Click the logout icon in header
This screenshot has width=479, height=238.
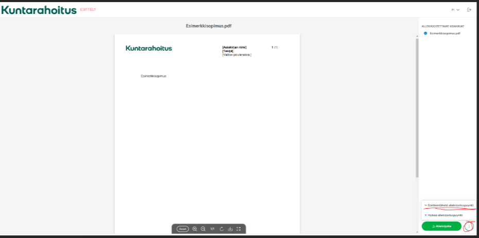pyautogui.click(x=469, y=10)
